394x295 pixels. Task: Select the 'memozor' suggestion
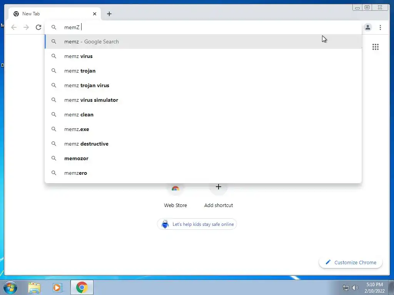pos(203,158)
